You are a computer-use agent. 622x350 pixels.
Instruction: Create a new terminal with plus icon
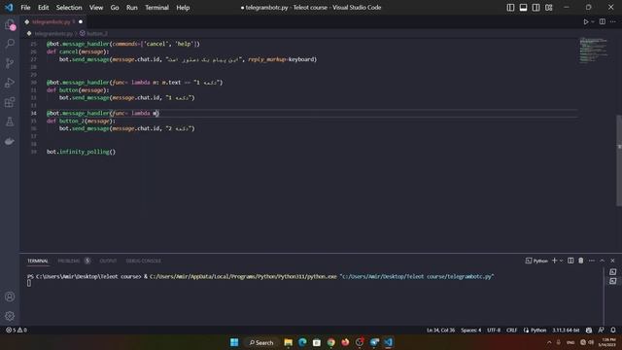554,261
